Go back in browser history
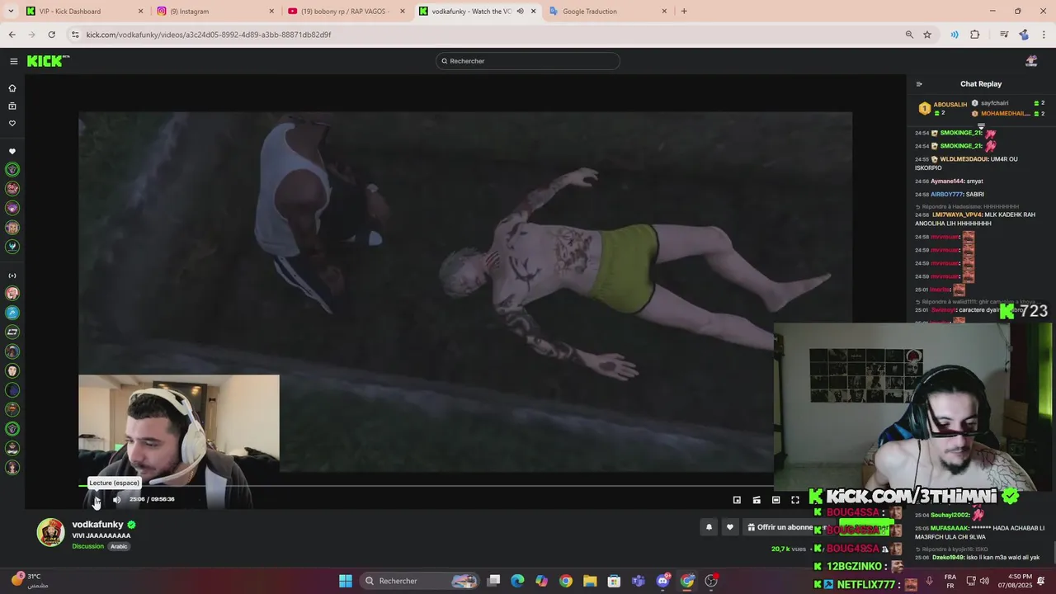Image resolution: width=1056 pixels, height=594 pixels. coord(12,35)
